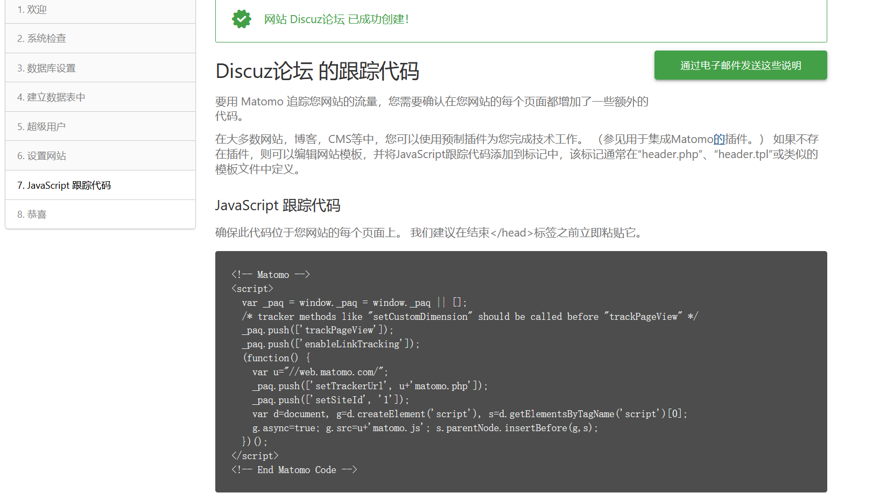Image resolution: width=873 pixels, height=493 pixels.
Task: Click the 通过电子邮件发送这些说明 button
Action: tap(741, 65)
